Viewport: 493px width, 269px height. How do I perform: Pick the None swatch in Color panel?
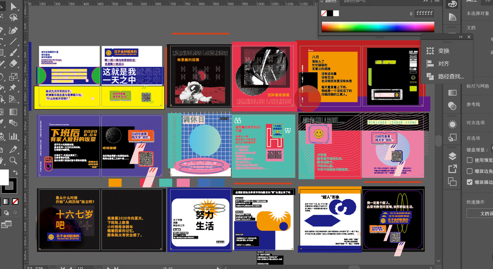(x=324, y=13)
